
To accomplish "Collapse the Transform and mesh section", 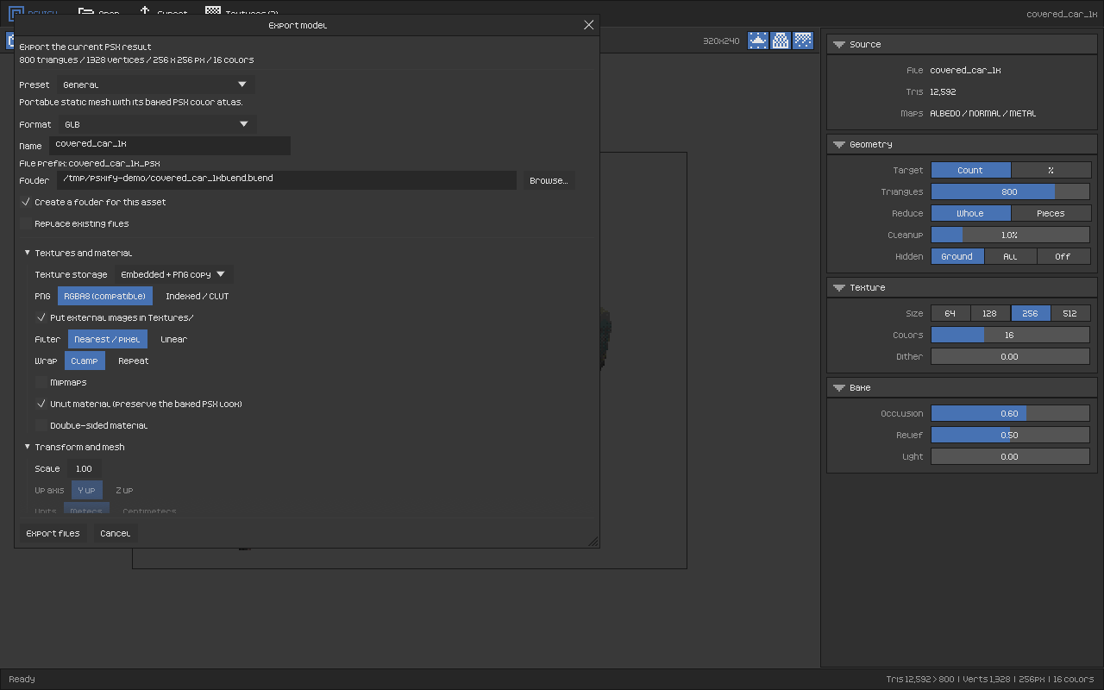I will [28, 447].
